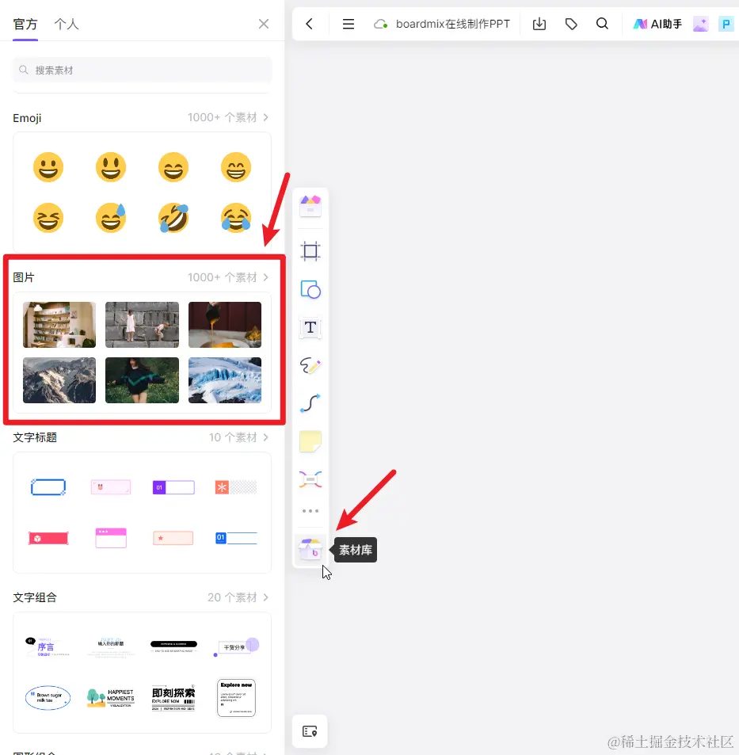Select the Connector line tool

(x=310, y=403)
